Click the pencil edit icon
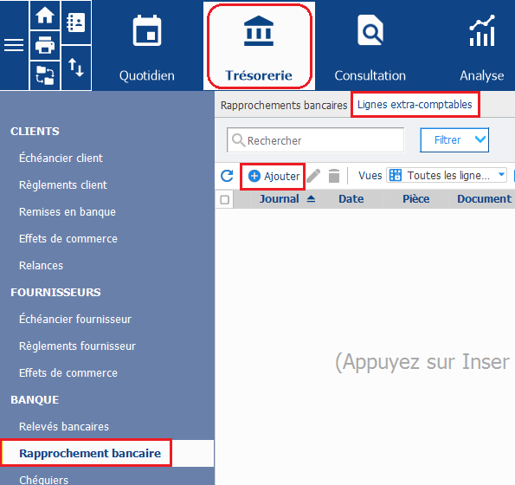515x485 pixels. coord(313,176)
